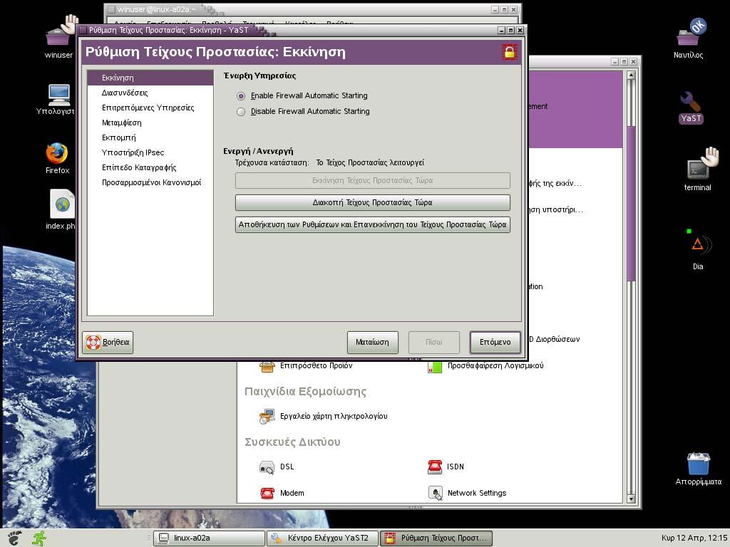Open DSL device icon in YaST Control Center
Image resolution: width=730 pixels, height=547 pixels.
tap(267, 467)
